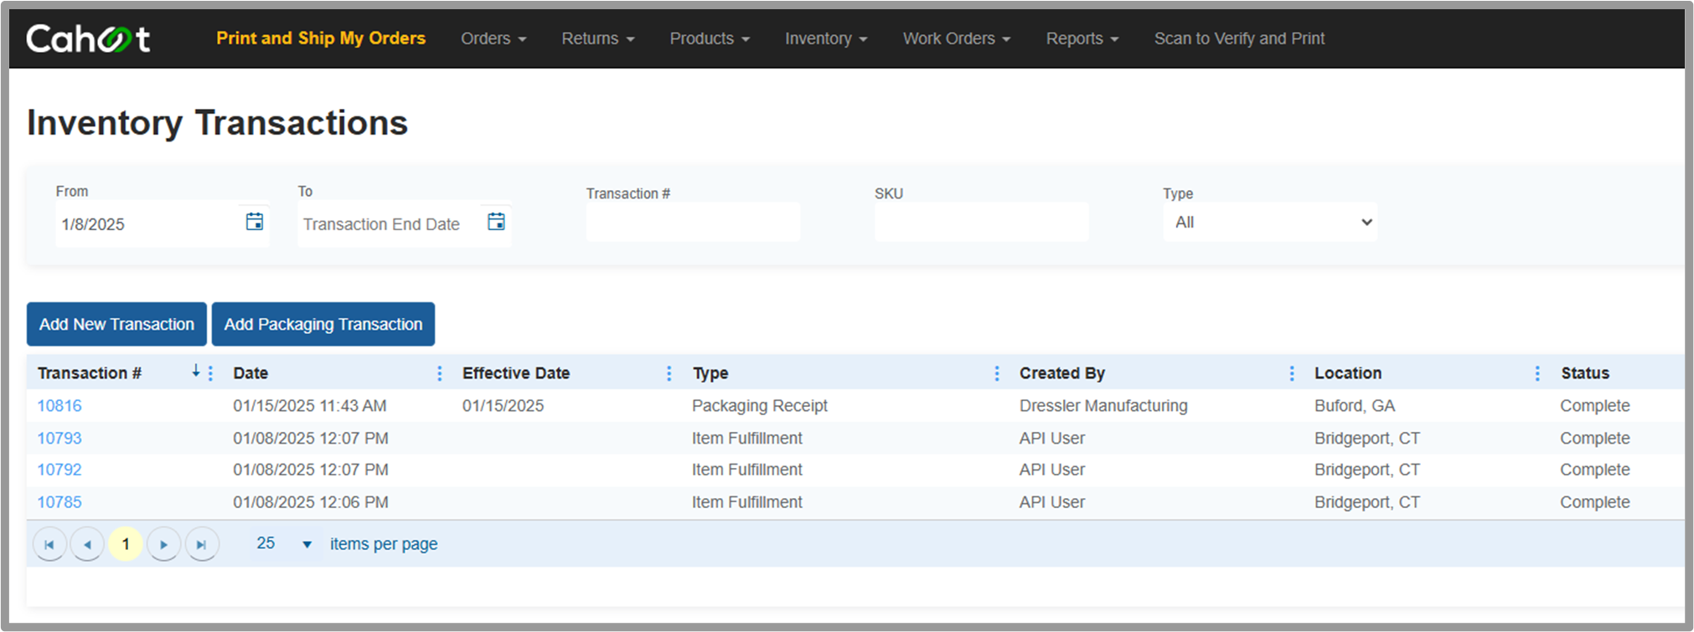Open the Returns dropdown menu
The image size is (1694, 632).
point(598,39)
